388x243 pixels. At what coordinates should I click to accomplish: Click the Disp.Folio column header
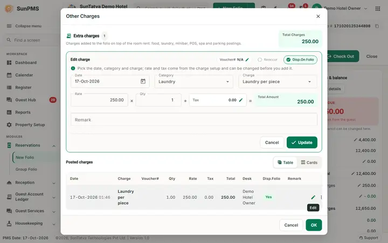pos(272,179)
